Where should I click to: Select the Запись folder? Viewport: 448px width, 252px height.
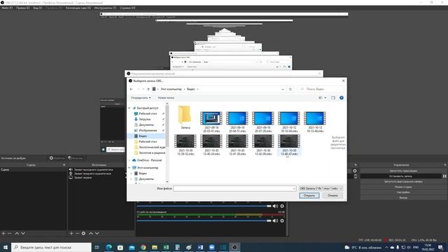(185, 118)
